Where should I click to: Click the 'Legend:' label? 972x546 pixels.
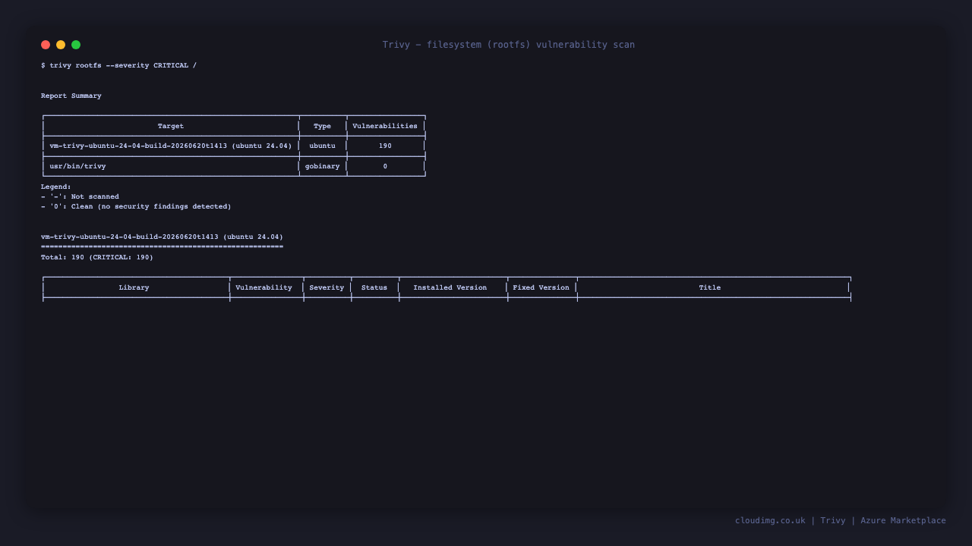point(56,187)
